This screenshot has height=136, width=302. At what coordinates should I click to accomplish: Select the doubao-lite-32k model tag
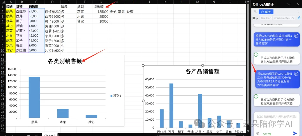click(x=284, y=18)
